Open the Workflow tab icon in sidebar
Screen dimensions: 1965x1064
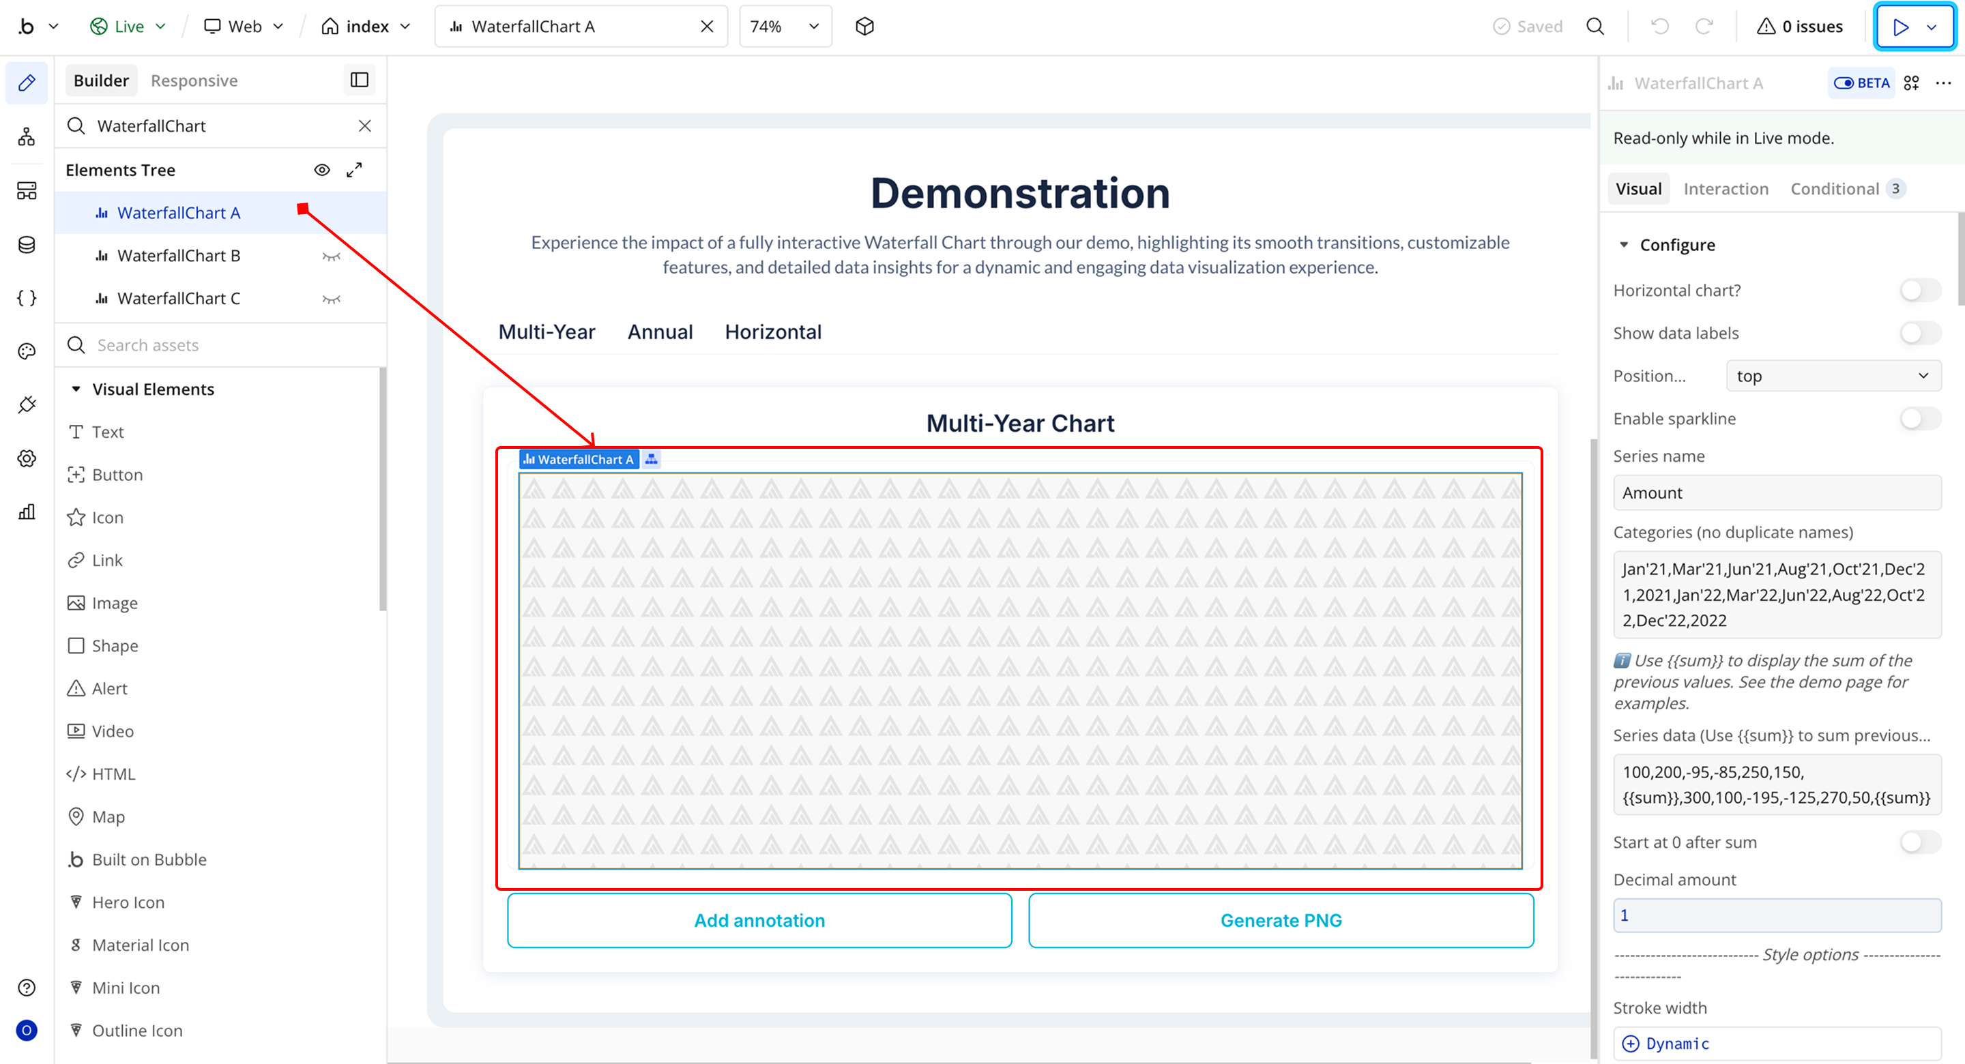click(27, 137)
